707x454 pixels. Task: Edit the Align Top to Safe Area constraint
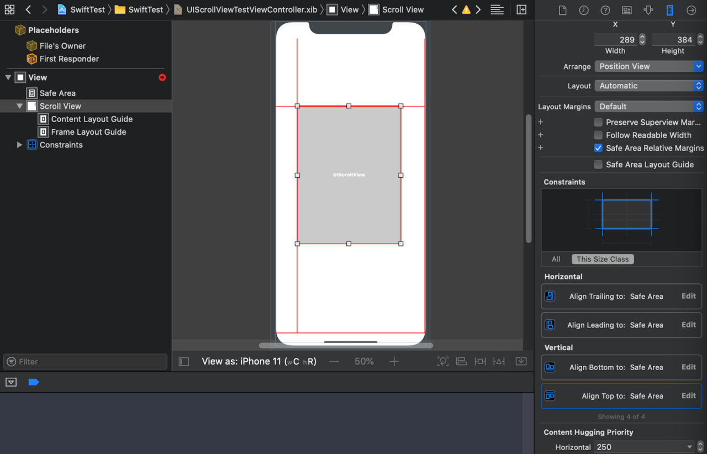click(x=688, y=395)
